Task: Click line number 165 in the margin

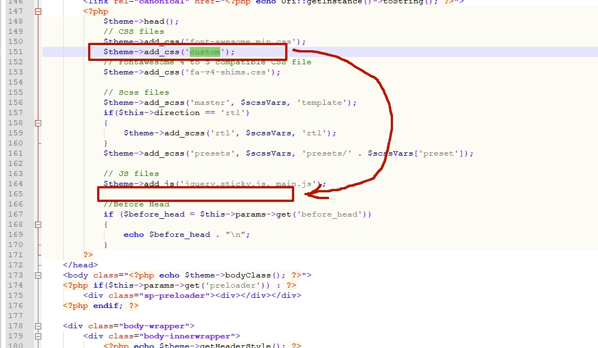Action: (x=15, y=194)
